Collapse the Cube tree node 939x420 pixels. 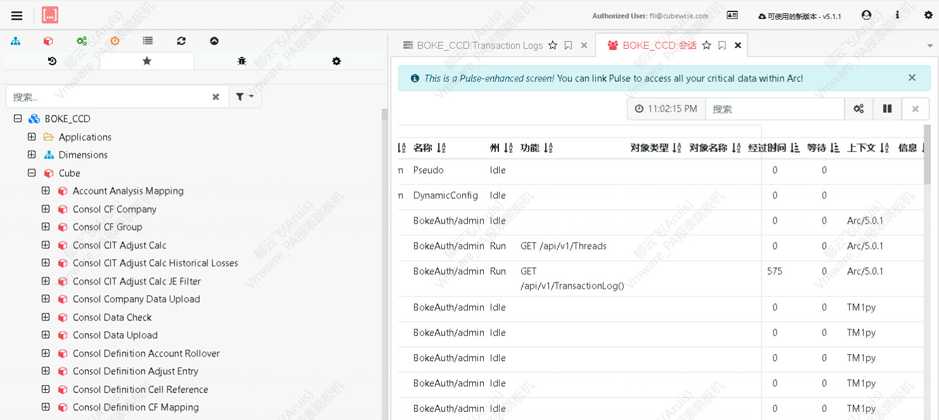[32, 173]
